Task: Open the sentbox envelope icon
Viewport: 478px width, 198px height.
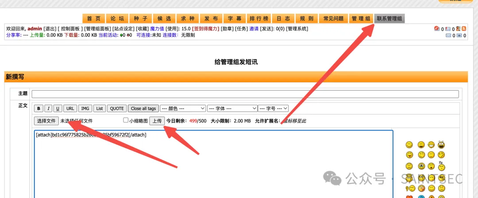Action: 459,35
